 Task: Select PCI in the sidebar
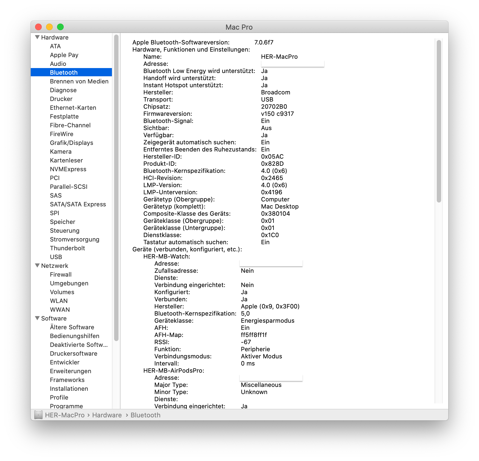pos(55,178)
